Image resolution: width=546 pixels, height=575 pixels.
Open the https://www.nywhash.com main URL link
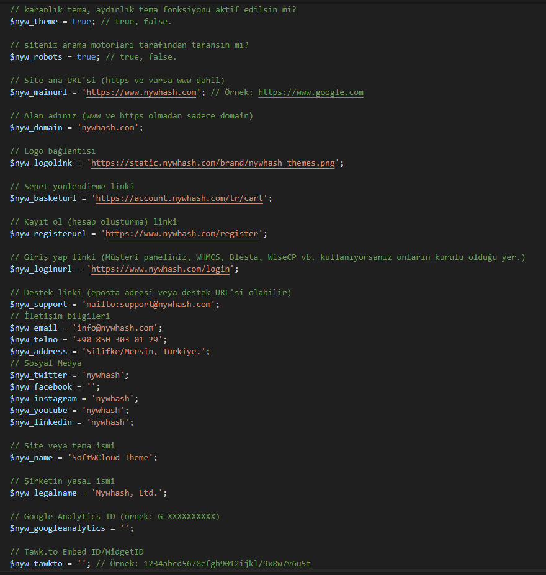141,92
